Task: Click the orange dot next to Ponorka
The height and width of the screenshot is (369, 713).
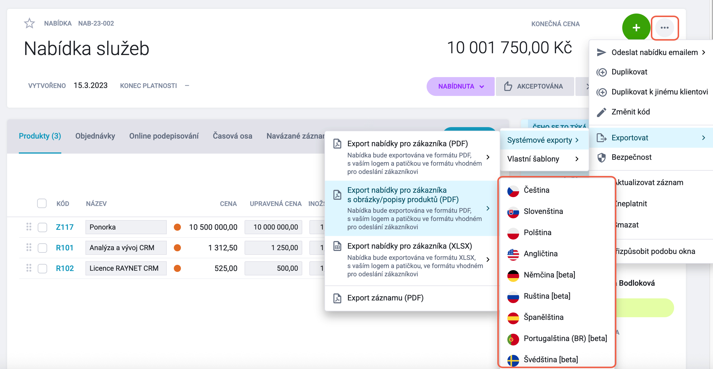Action: click(177, 227)
